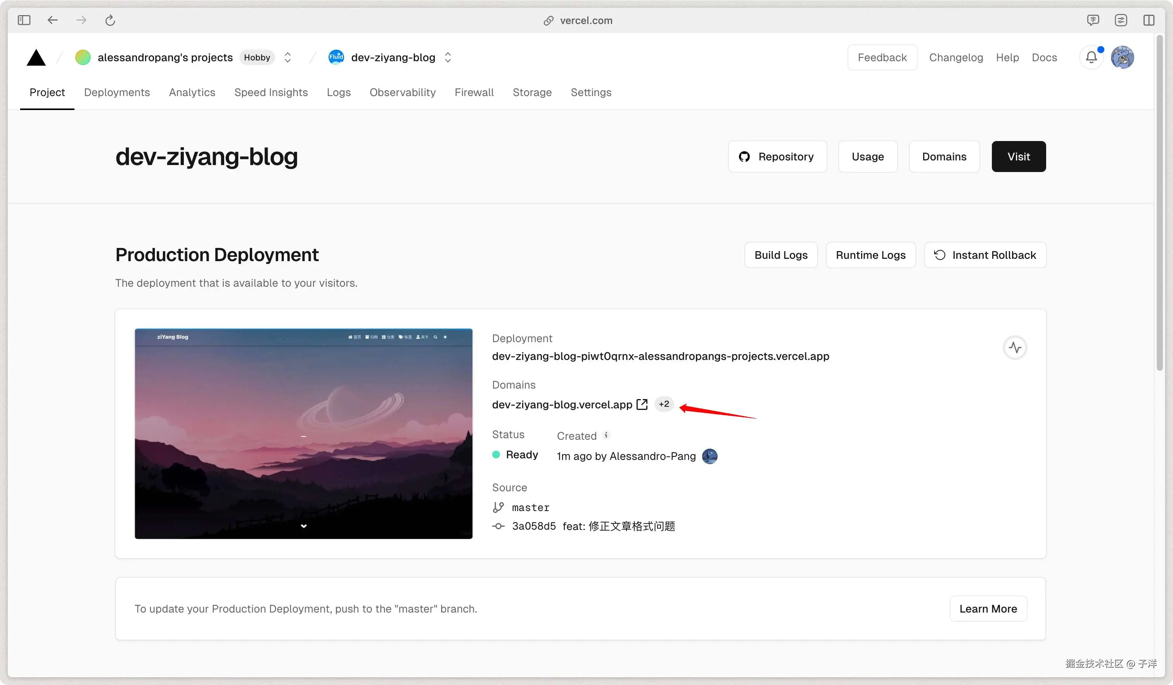Click the user avatar in header
The image size is (1173, 685).
[x=1122, y=57]
